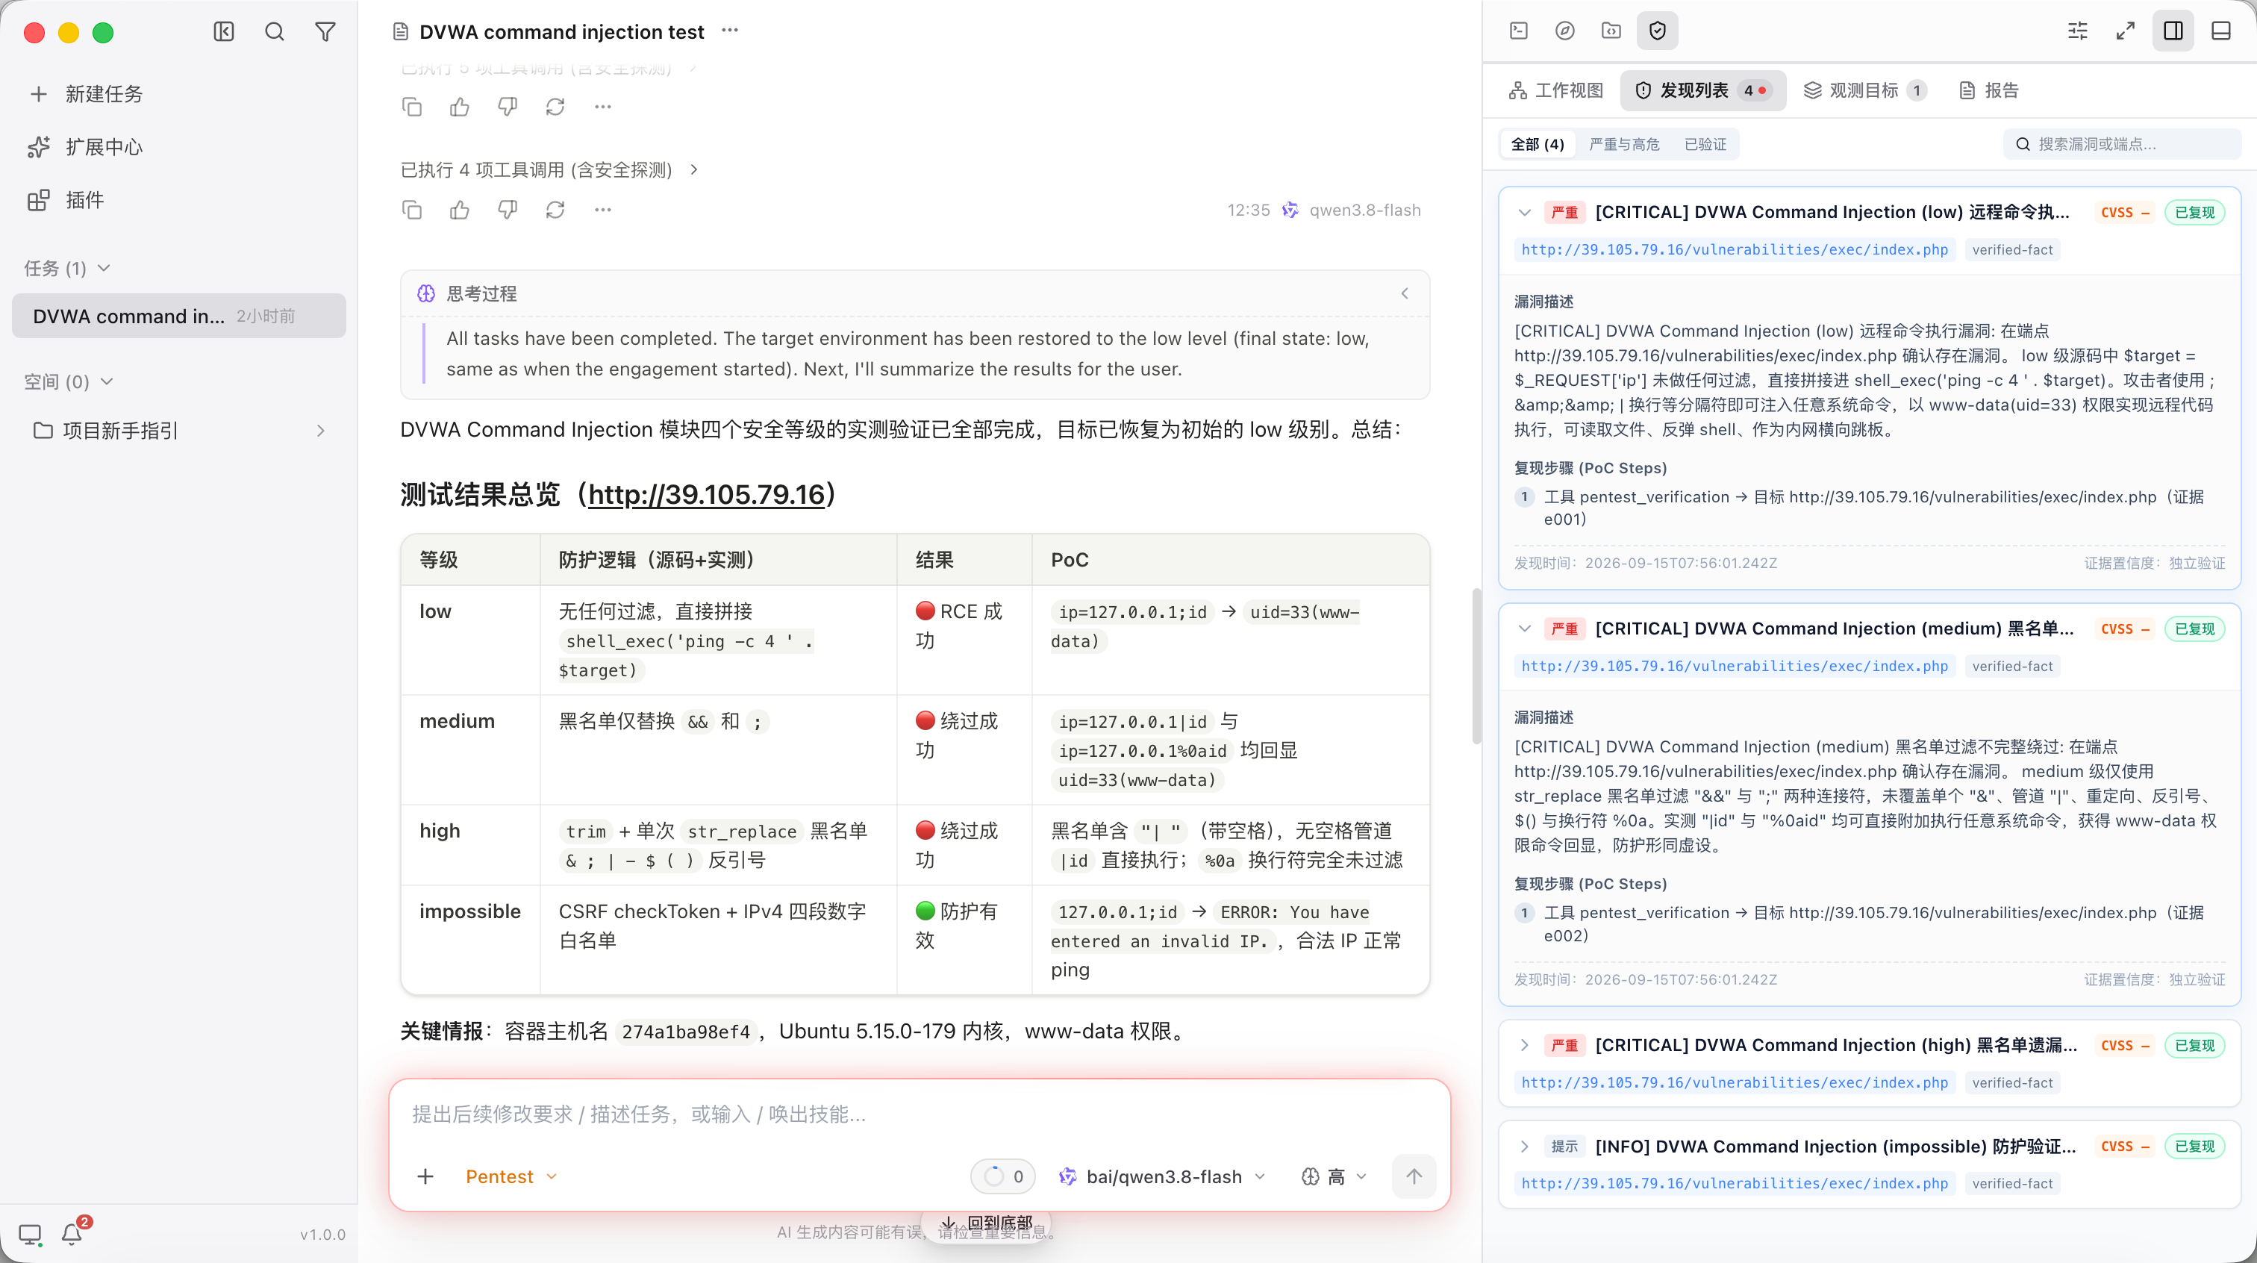Click the verified-fact tag on (medium) finding
2257x1263 pixels.
click(x=2011, y=666)
